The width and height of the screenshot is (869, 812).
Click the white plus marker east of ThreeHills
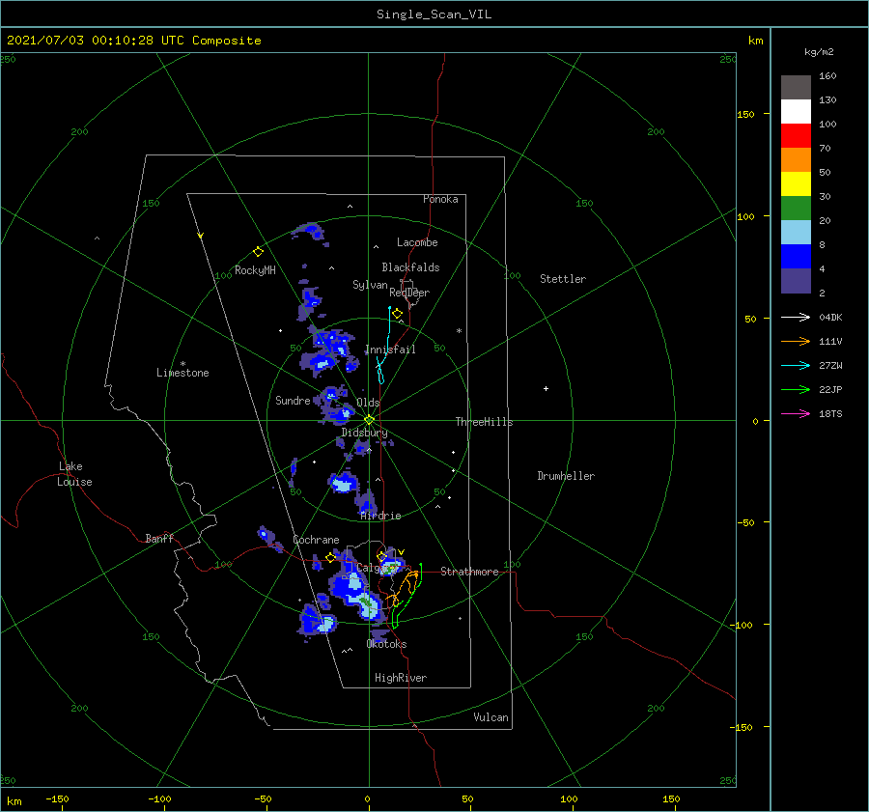pyautogui.click(x=546, y=388)
